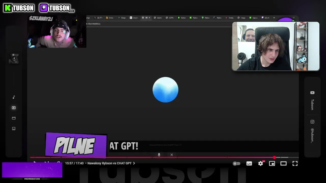The width and height of the screenshot is (326, 183).
Task: Open a new browser tab with plus
Action: tap(274, 18)
